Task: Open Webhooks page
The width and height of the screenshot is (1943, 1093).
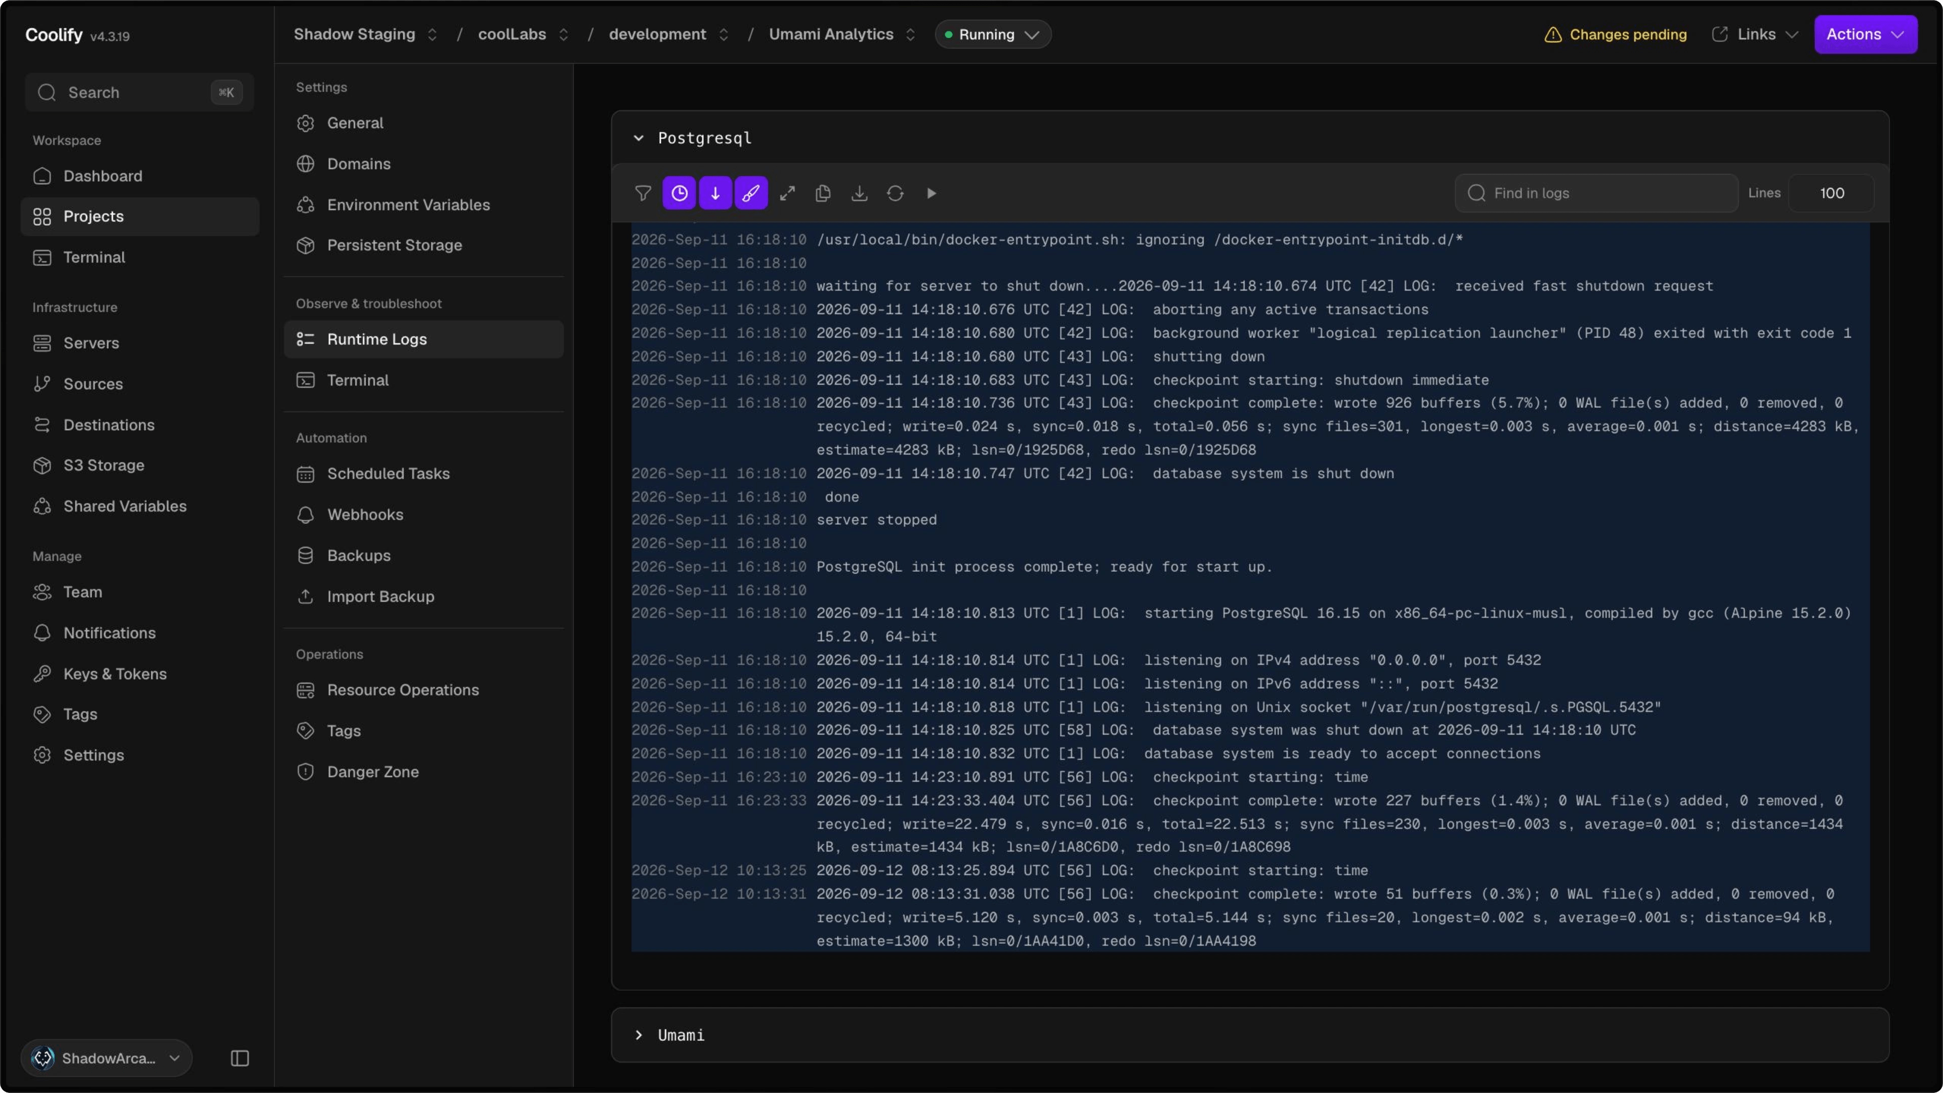Action: [x=424, y=515]
